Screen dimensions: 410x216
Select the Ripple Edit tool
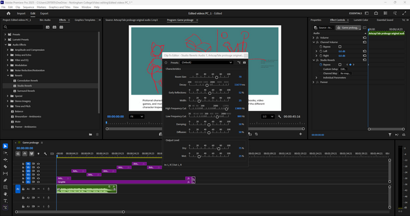tap(5, 160)
